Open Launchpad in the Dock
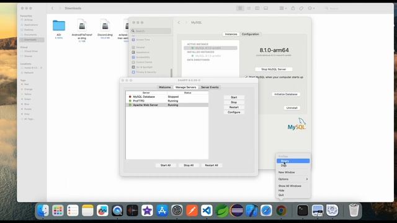This screenshot has width=397, height=223. (x=58, y=211)
